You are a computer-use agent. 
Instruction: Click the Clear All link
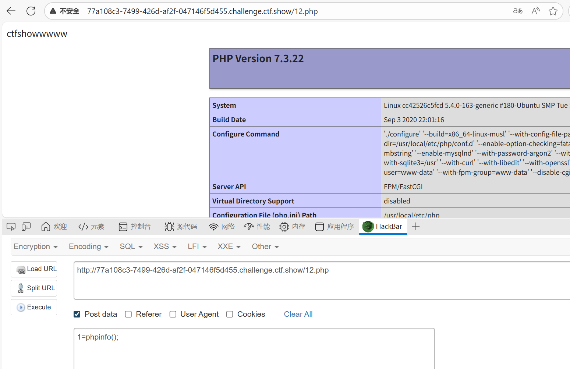click(298, 314)
